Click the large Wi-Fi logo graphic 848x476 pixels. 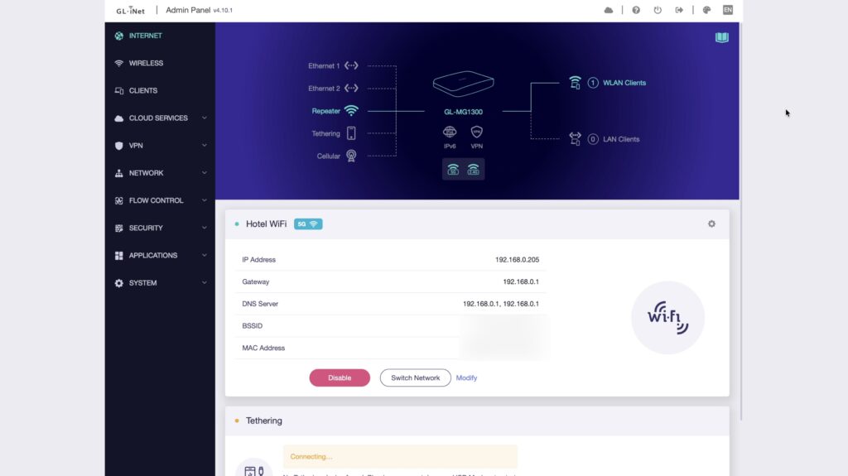coord(668,318)
